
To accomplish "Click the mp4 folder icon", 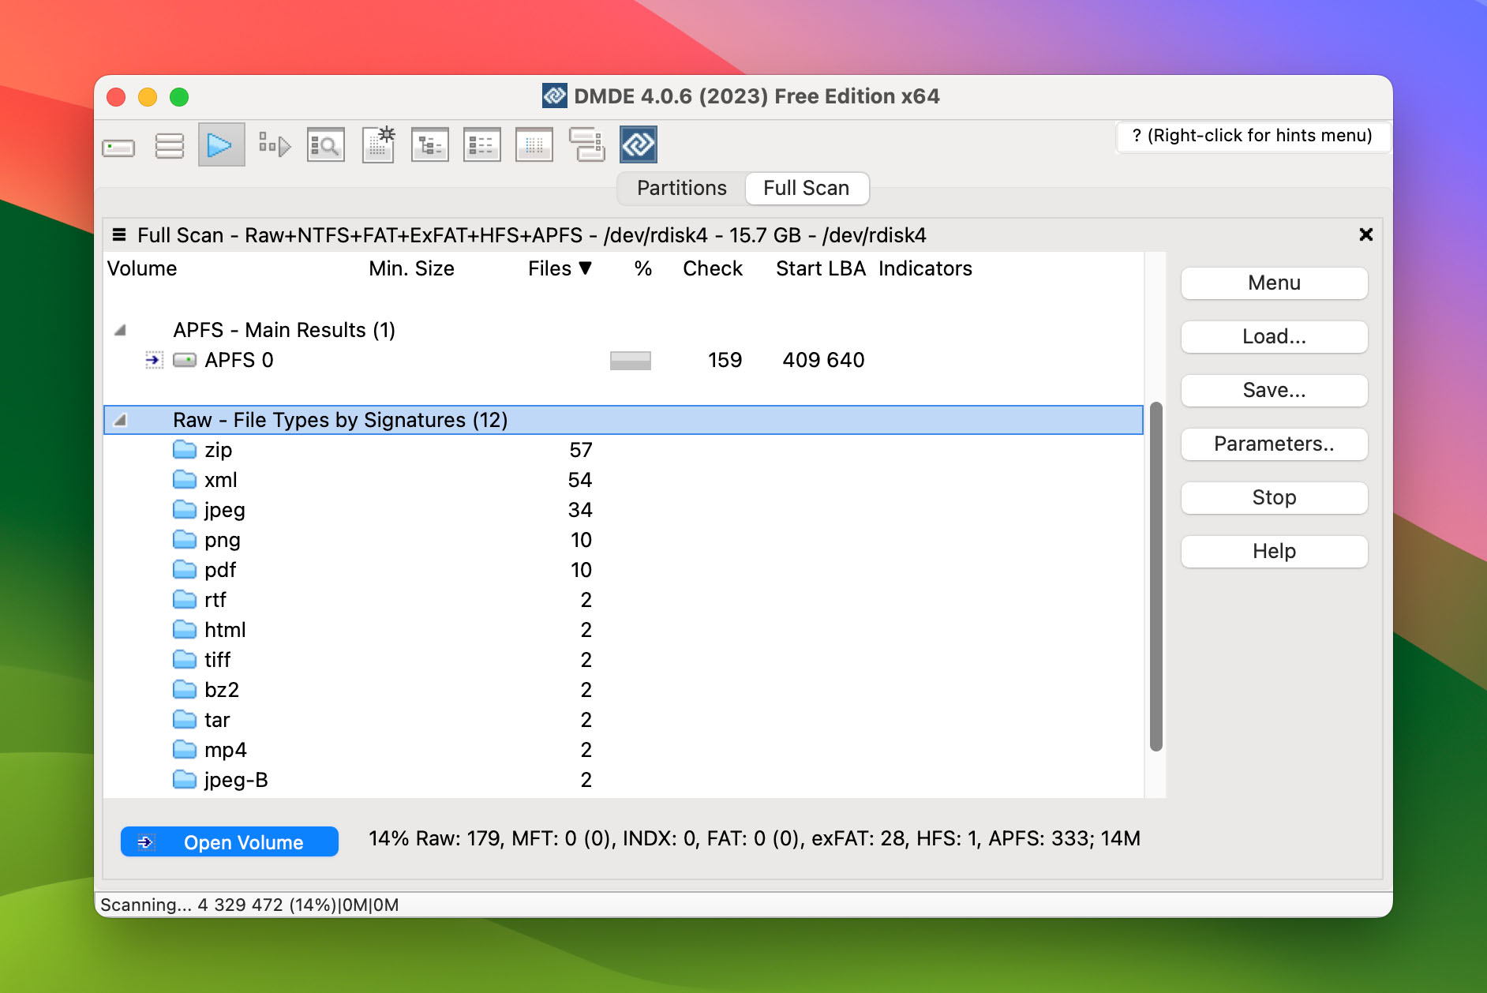I will click(x=185, y=750).
